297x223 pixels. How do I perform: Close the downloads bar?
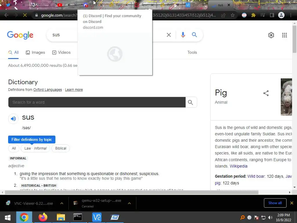pos(292,203)
